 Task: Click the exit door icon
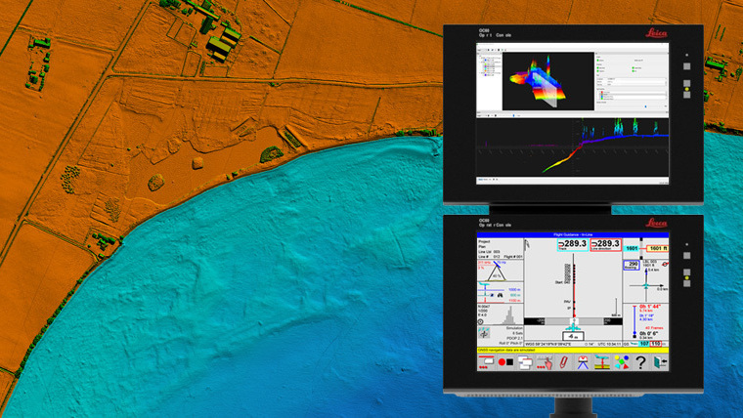pos(660,362)
